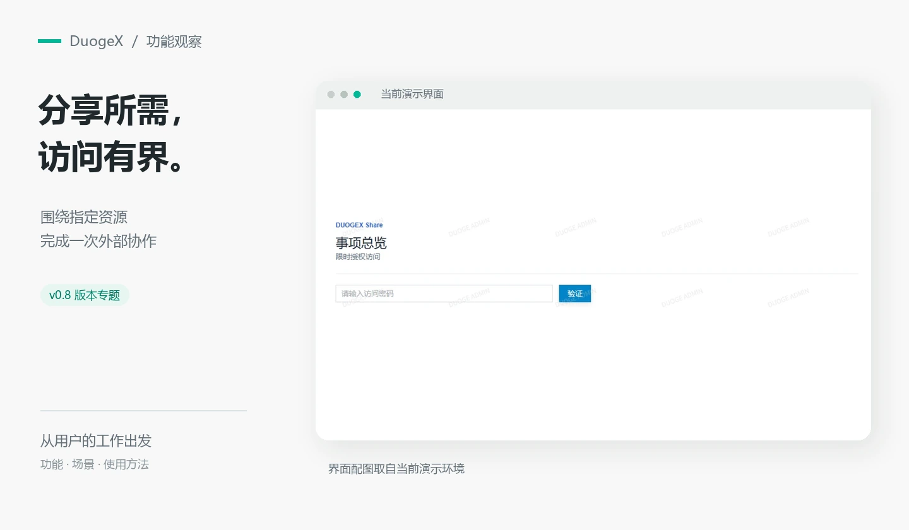Click the 访问有界 headline line
The image size is (909, 530).
click(111, 156)
